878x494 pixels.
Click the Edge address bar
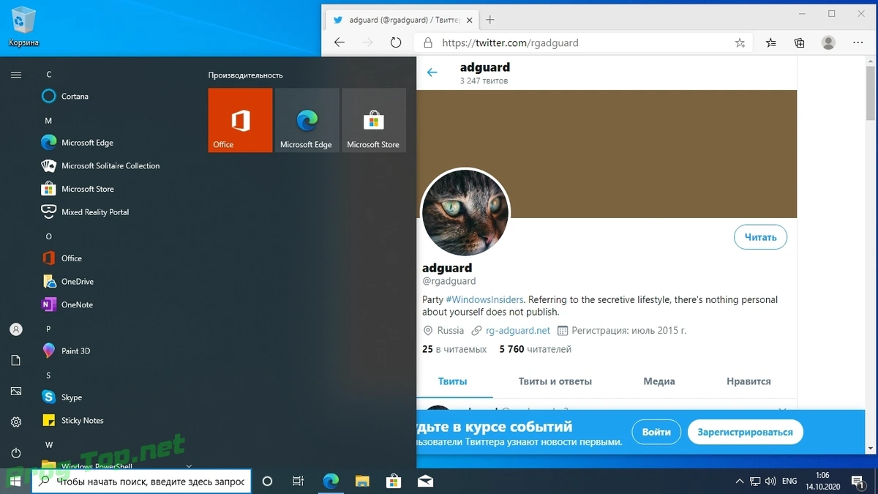tap(583, 43)
